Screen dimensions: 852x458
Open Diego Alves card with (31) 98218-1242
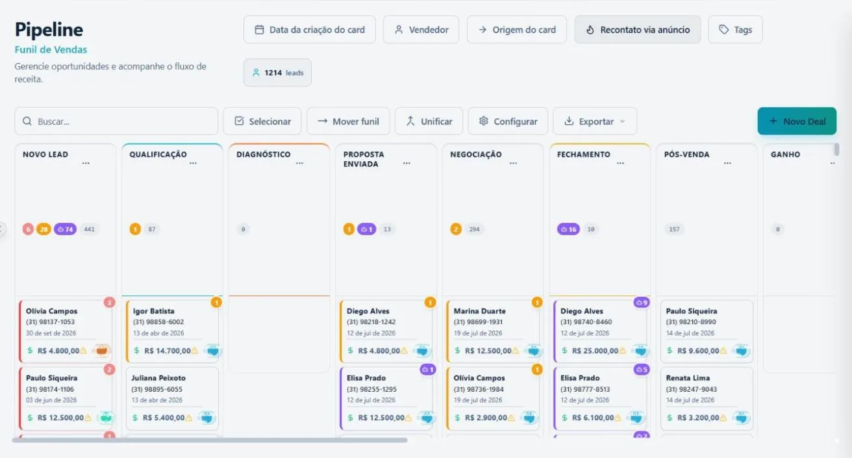(x=387, y=331)
